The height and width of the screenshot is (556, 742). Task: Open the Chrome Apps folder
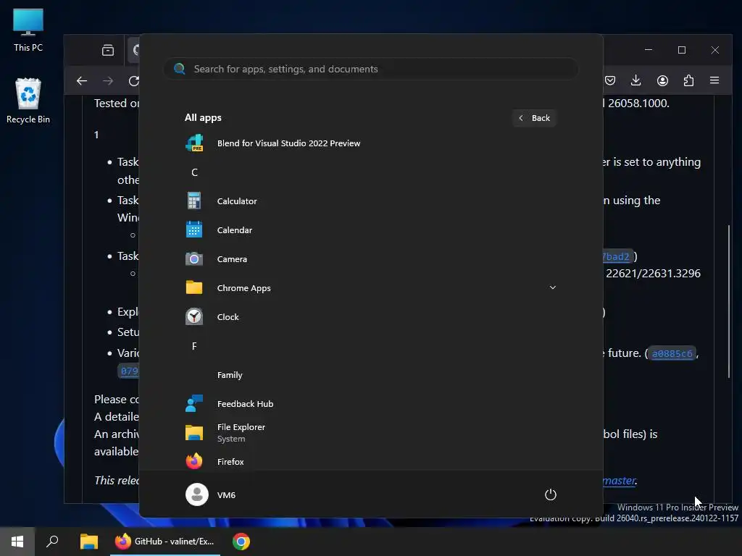370,287
